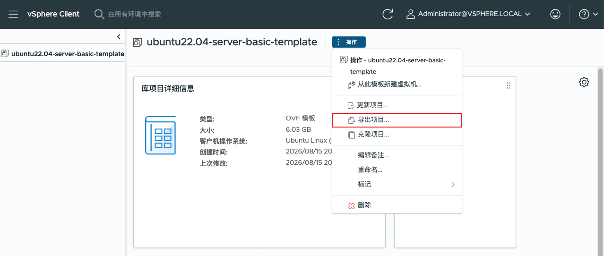
Task: Click the smiley feedback icon
Action: tap(555, 14)
